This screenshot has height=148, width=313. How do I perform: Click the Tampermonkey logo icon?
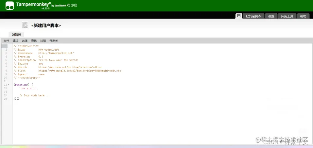[10, 6]
